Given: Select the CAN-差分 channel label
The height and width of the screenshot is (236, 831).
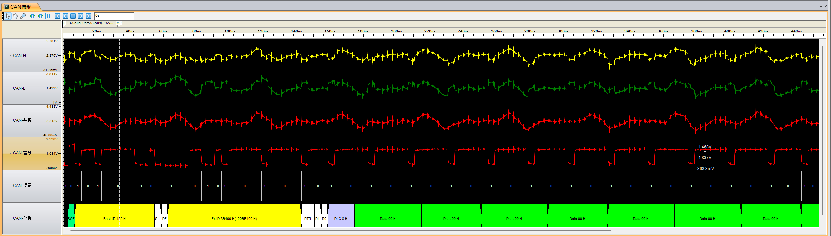Looking at the screenshot, I should tap(22, 153).
